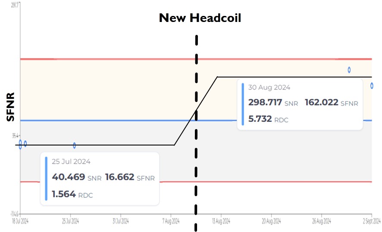The width and height of the screenshot is (382, 232).
Task: Click the 13 Aug 2024 x-axis date
Action: (221, 221)
